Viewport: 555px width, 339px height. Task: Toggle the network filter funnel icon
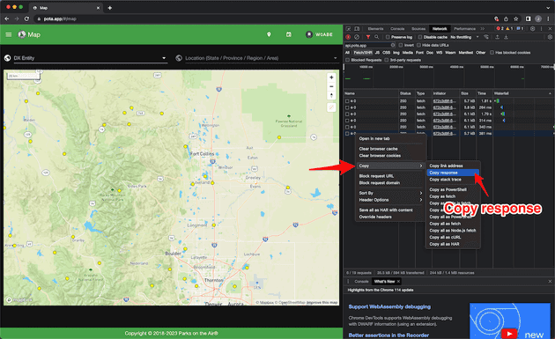tap(368, 37)
